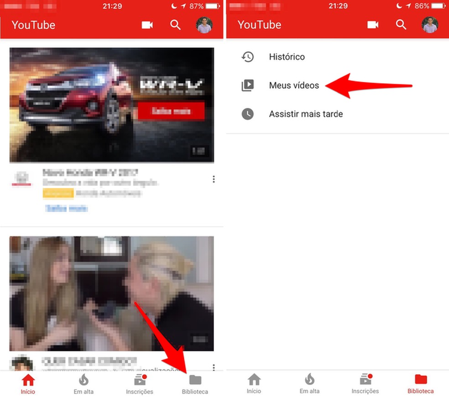Tap the red button on car ad
The height and width of the screenshot is (397, 449).
point(171,111)
